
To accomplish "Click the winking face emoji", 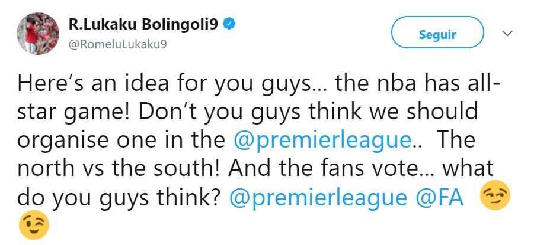I will 34,226.
